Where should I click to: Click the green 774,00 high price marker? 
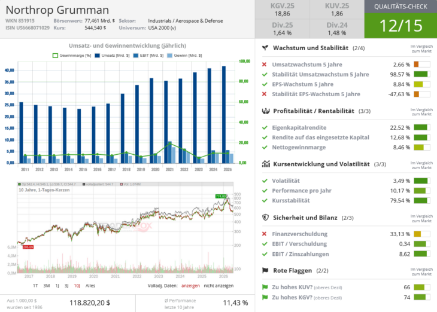pyautogui.click(x=221, y=196)
